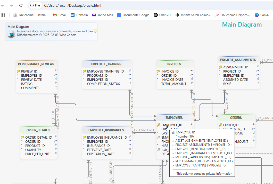
Task: Click the EMPLOYEE_INSURANCE_ID primary key icon
Action: 85,137
